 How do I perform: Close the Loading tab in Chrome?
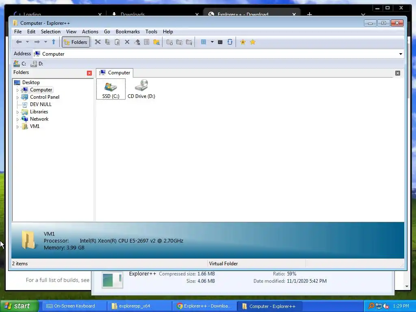coord(100,14)
